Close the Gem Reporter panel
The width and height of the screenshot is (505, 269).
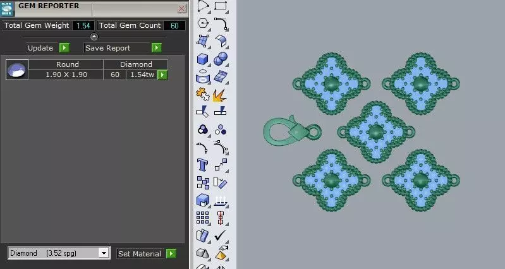(181, 9)
